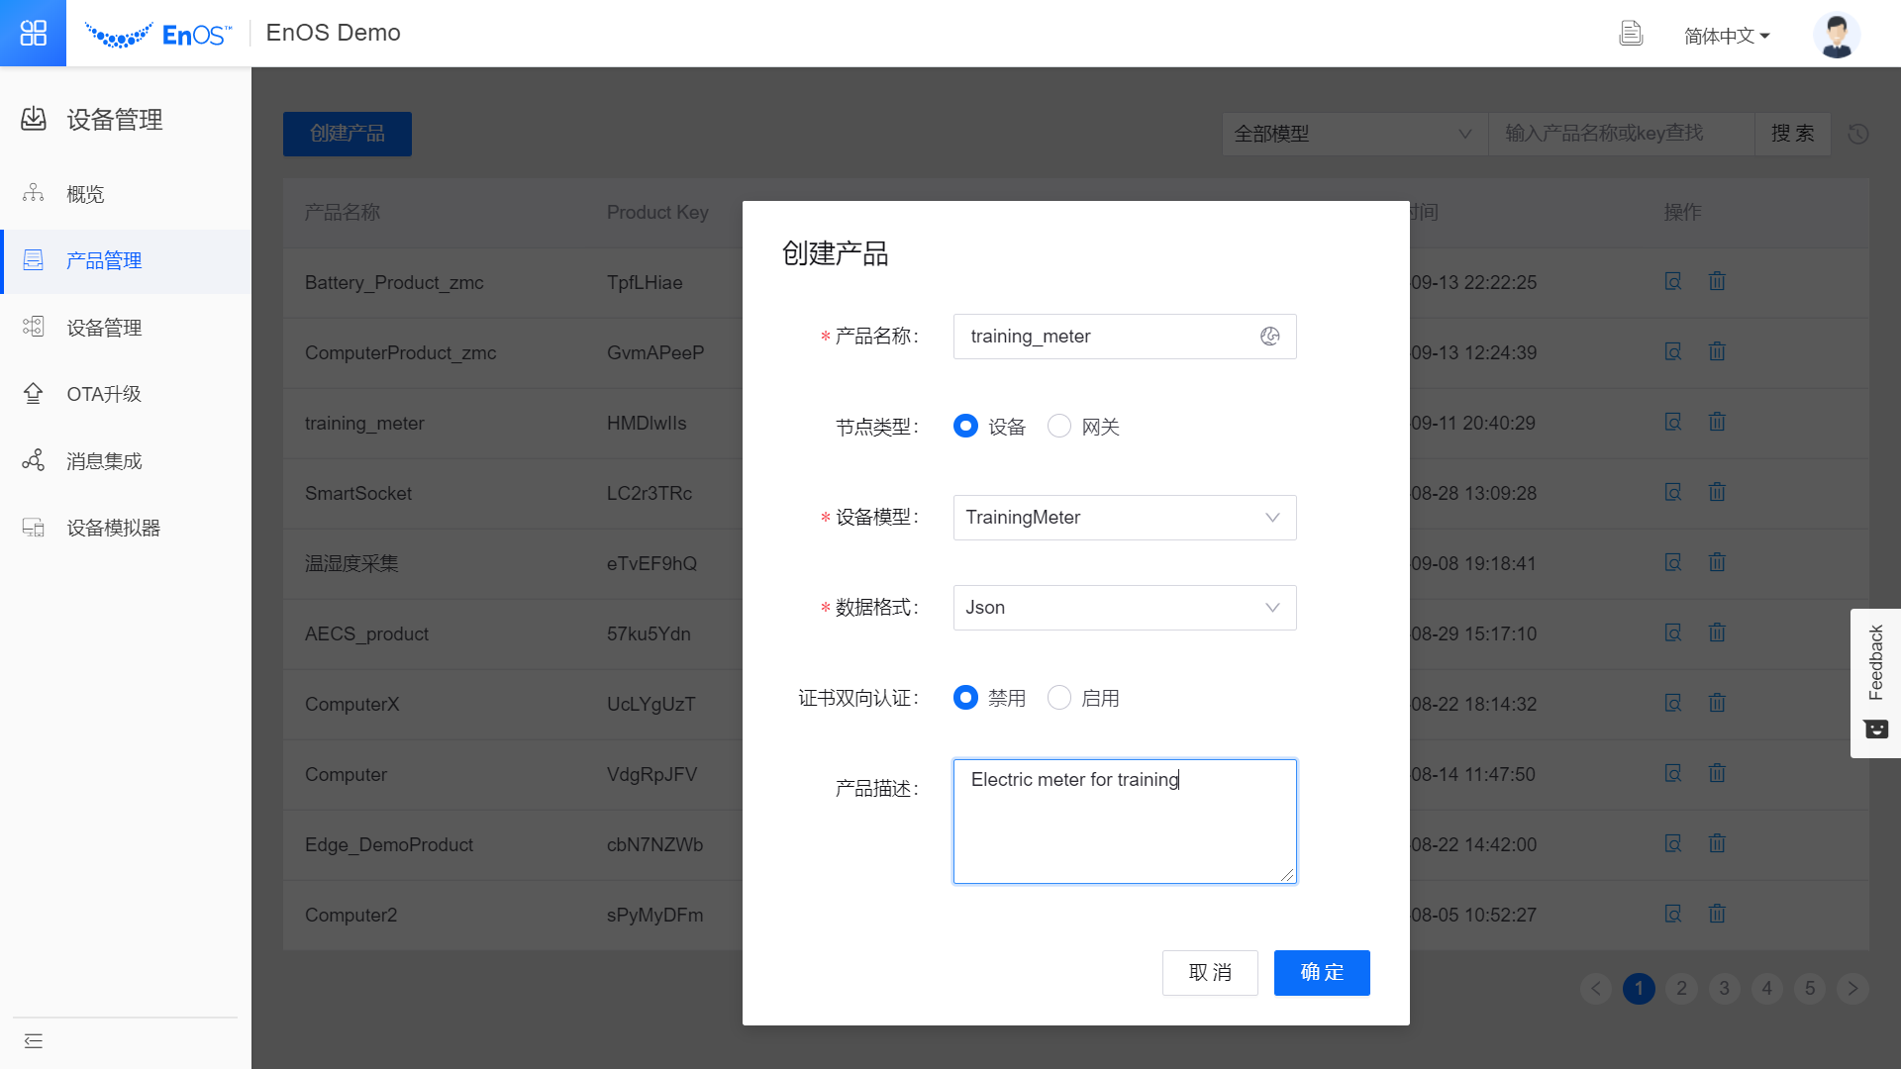Click the globe icon in product name field
The width and height of the screenshot is (1901, 1069).
tap(1270, 337)
